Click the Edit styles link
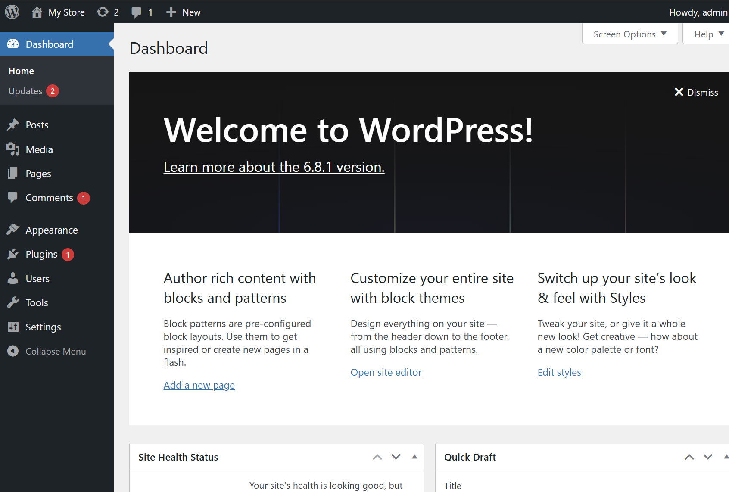The image size is (729, 492). 559,372
